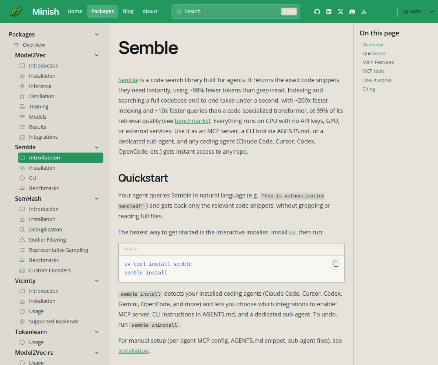Screen dimensions: 438x365
Task: Jump to Citing in On this page
Action: point(369,89)
